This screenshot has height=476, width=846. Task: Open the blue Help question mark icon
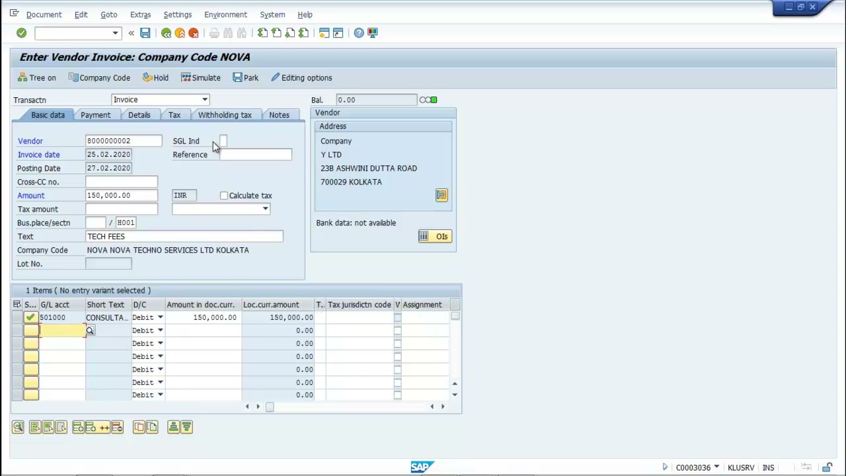[x=359, y=33]
